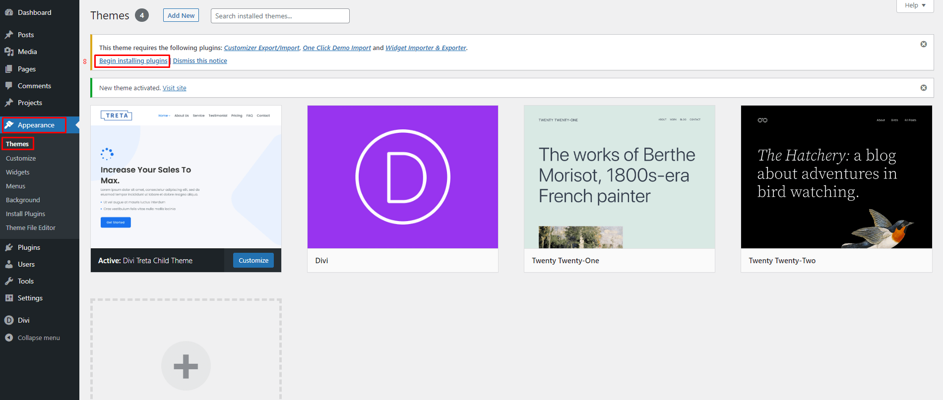Click the Projects pin icon
The image size is (943, 400).
click(x=9, y=103)
